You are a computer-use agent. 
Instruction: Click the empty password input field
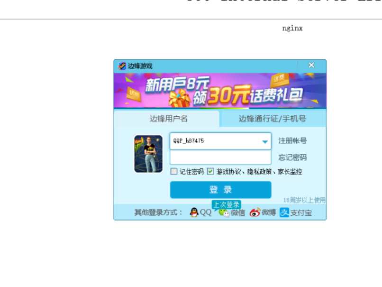[220, 157]
